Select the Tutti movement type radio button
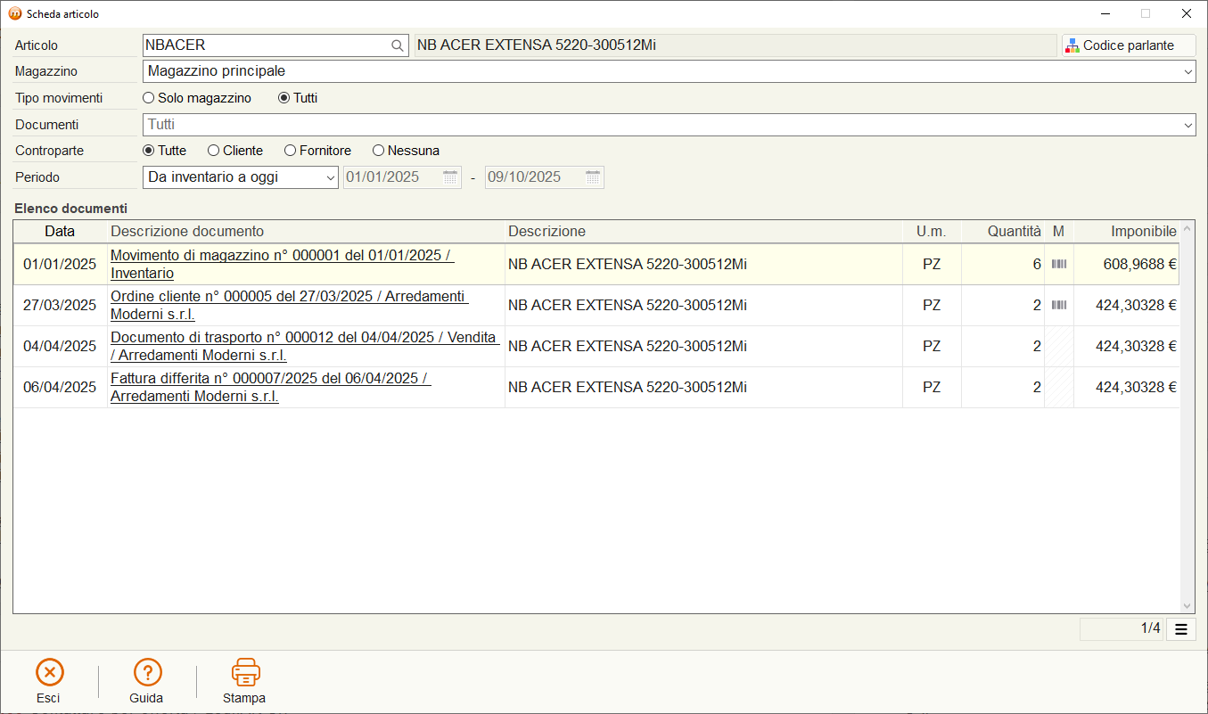This screenshot has width=1208, height=714. point(284,98)
